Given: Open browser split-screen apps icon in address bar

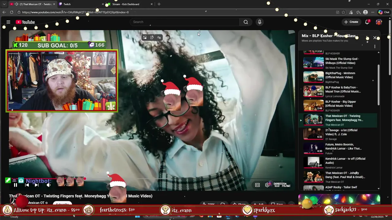Looking at the screenshot, I should [337, 12].
